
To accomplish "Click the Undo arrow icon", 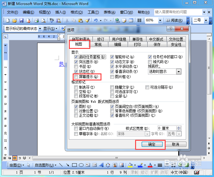I will point(96,20).
